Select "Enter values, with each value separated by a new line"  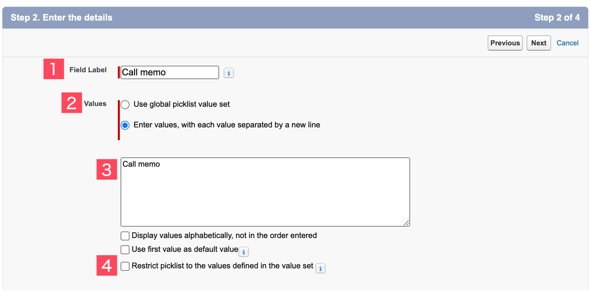[125, 125]
